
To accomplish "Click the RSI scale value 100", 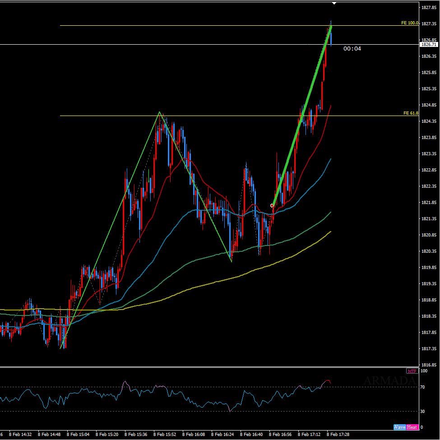I will pos(424,371).
